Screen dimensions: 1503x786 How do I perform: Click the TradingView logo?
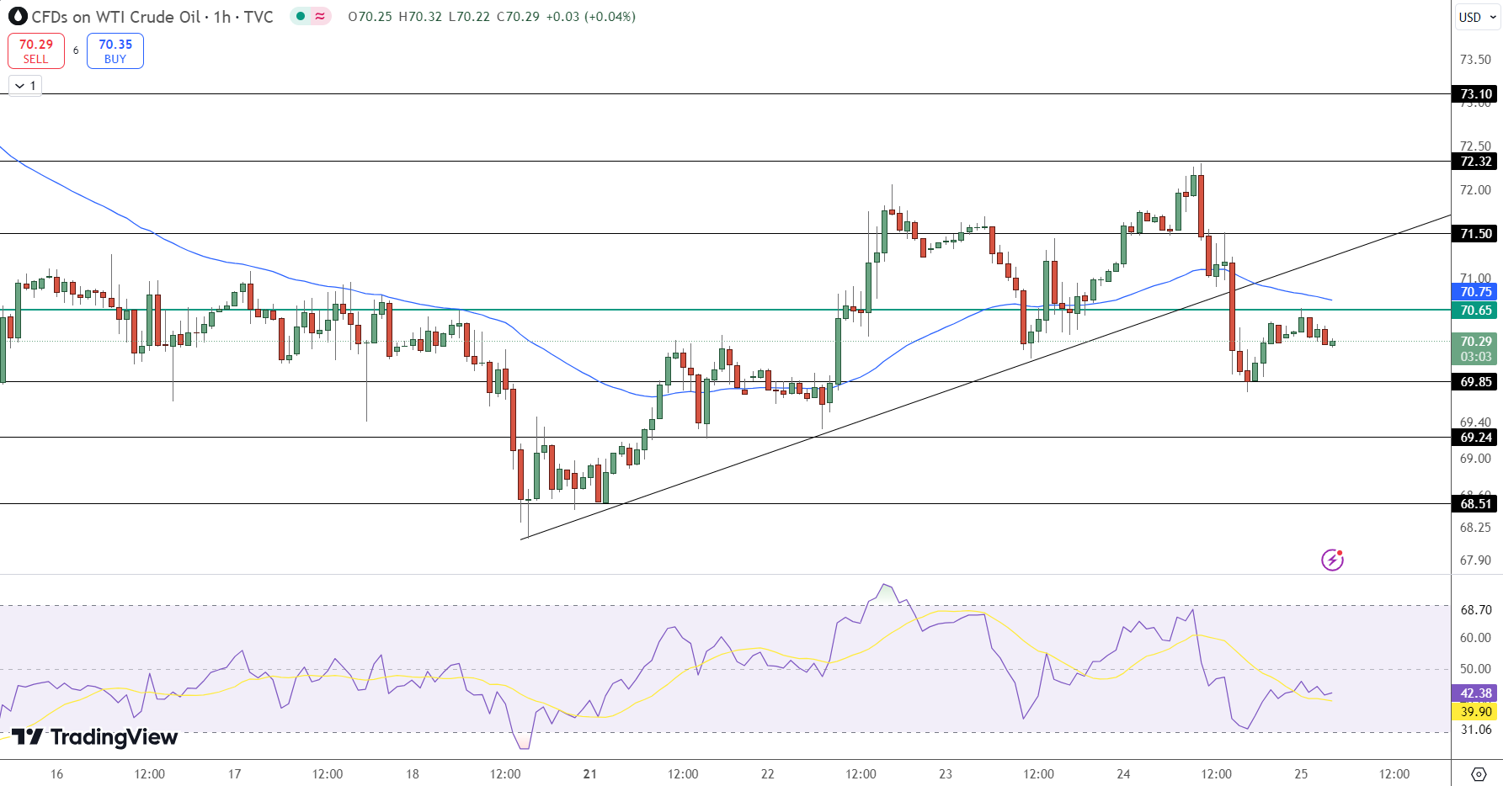point(93,737)
